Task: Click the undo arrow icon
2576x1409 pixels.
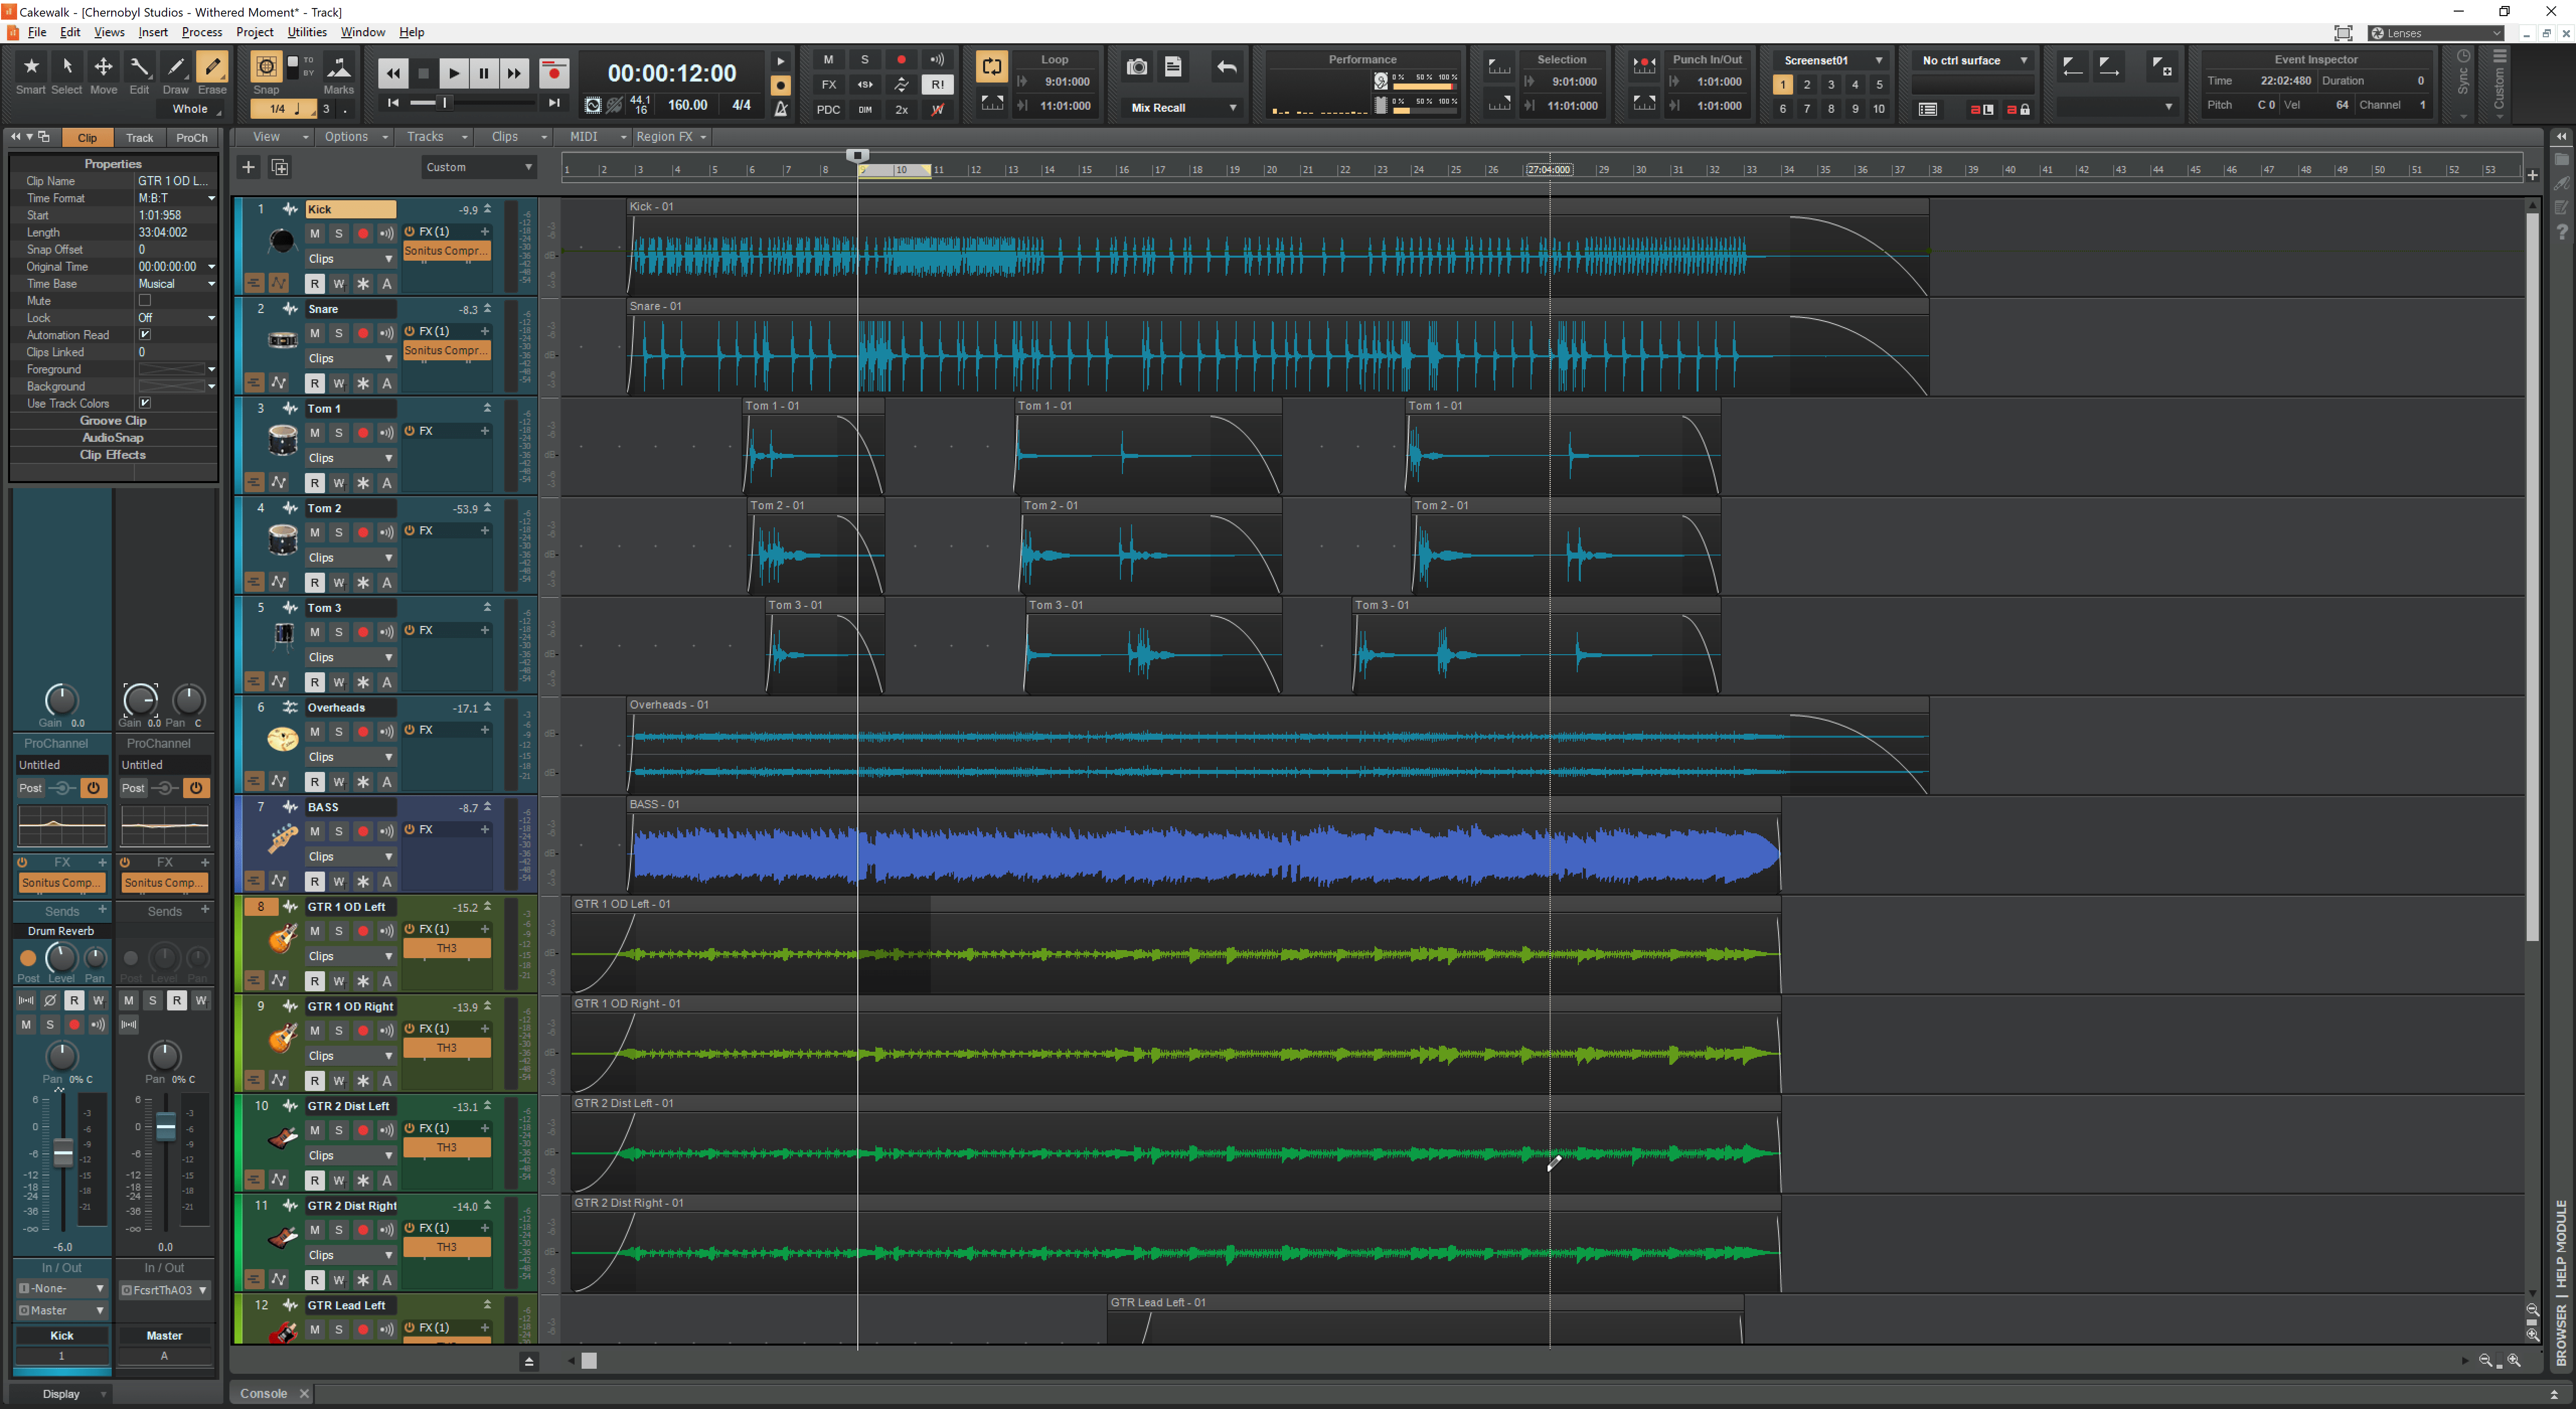Action: [x=1226, y=67]
